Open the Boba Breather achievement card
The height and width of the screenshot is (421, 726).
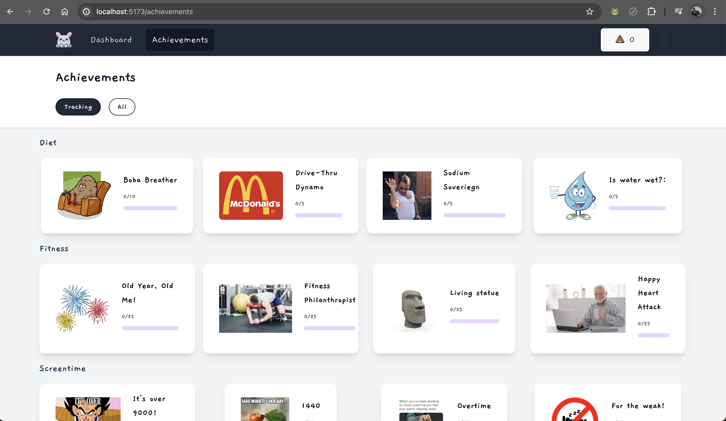coord(117,195)
